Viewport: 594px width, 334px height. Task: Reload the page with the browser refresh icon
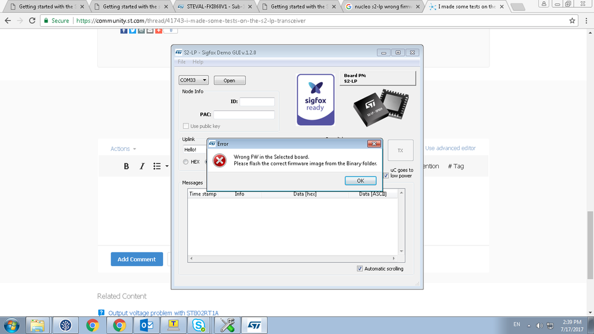coord(32,20)
